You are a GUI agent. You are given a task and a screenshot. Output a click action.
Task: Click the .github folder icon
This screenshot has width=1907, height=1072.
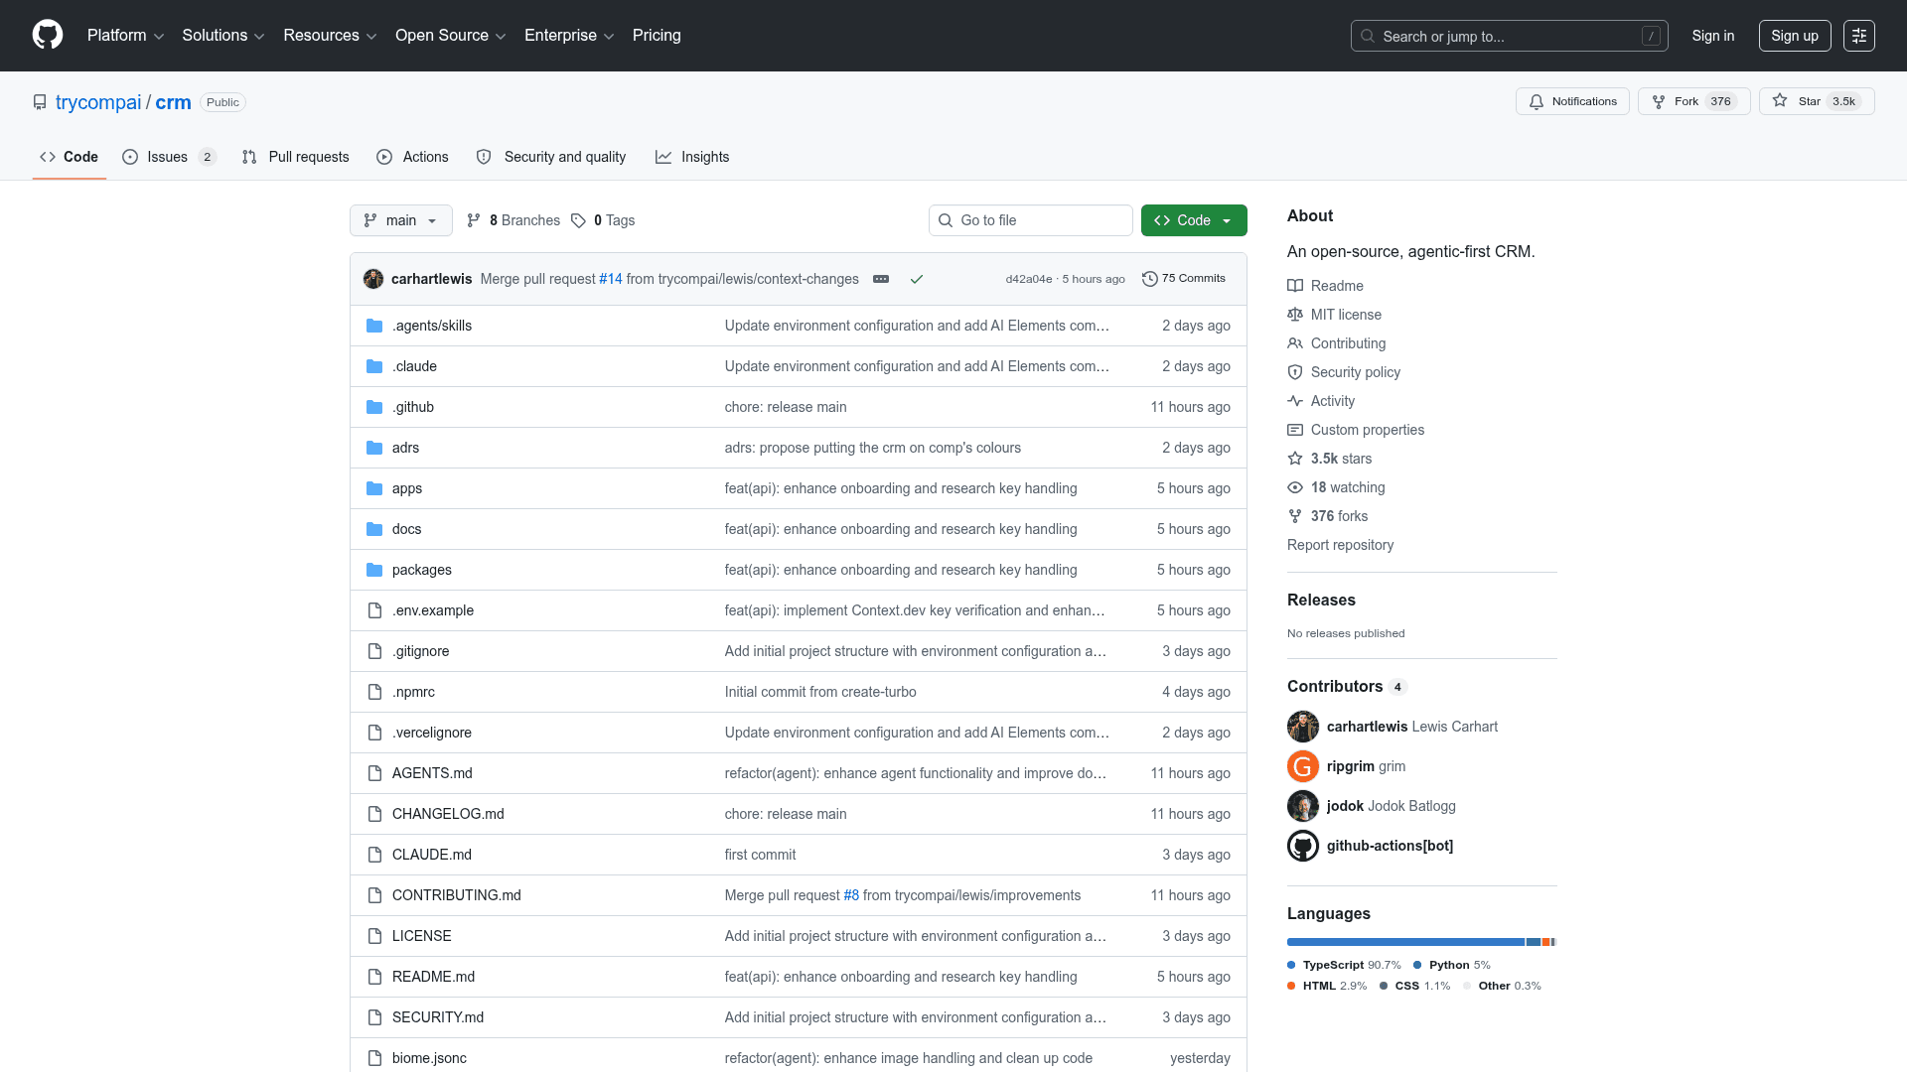coord(374,407)
